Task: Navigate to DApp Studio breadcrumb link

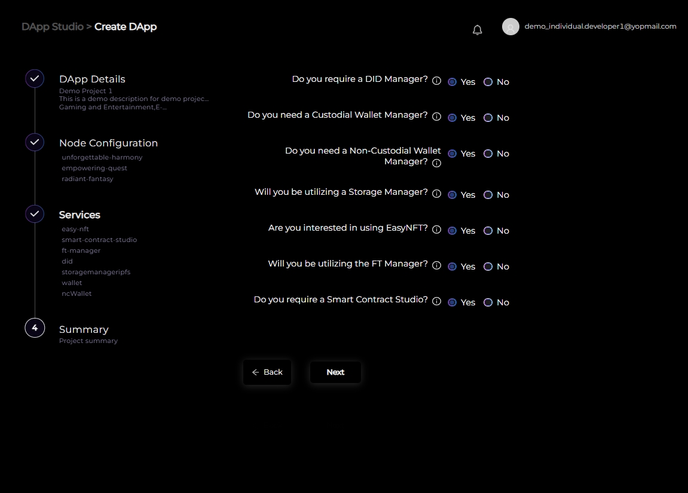Action: pos(53,26)
